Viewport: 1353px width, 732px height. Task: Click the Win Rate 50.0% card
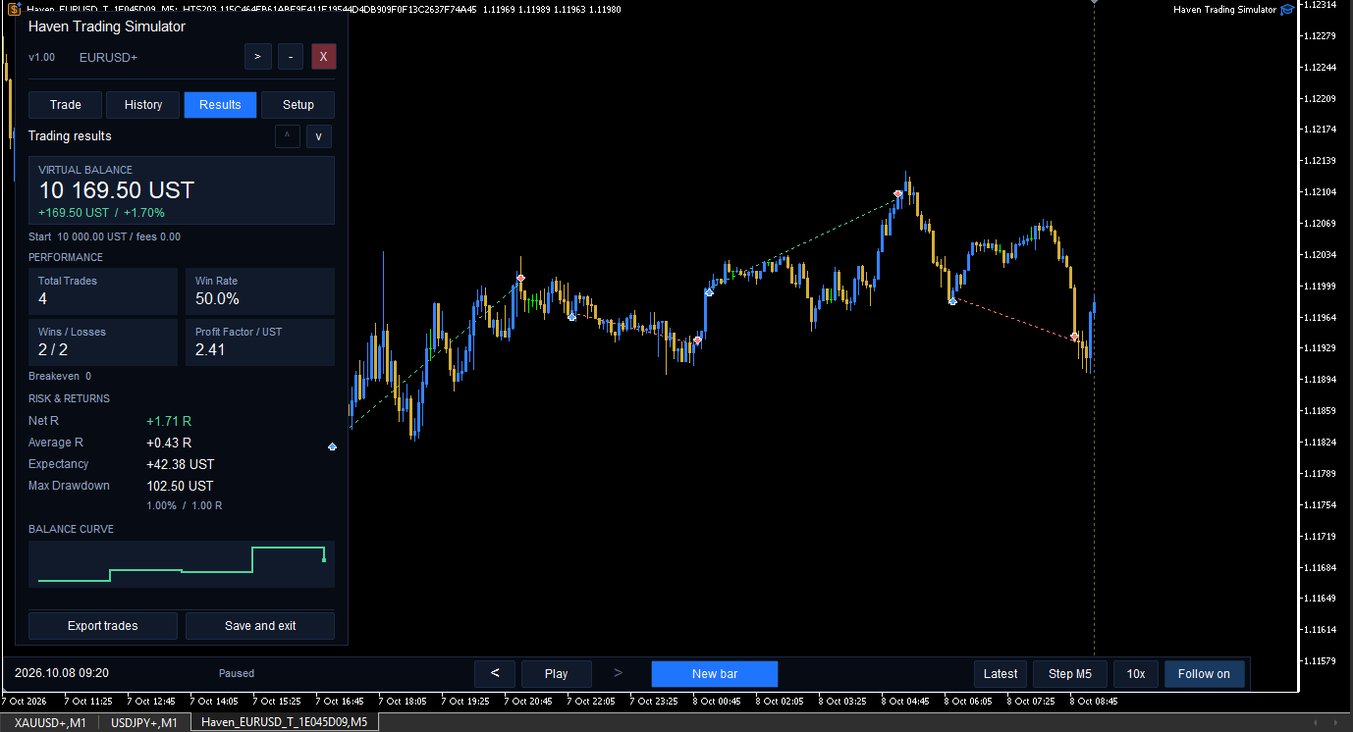tap(260, 291)
